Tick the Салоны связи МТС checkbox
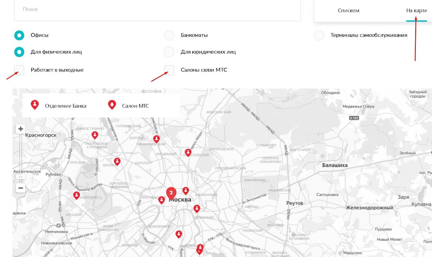432x257 pixels. [169, 70]
